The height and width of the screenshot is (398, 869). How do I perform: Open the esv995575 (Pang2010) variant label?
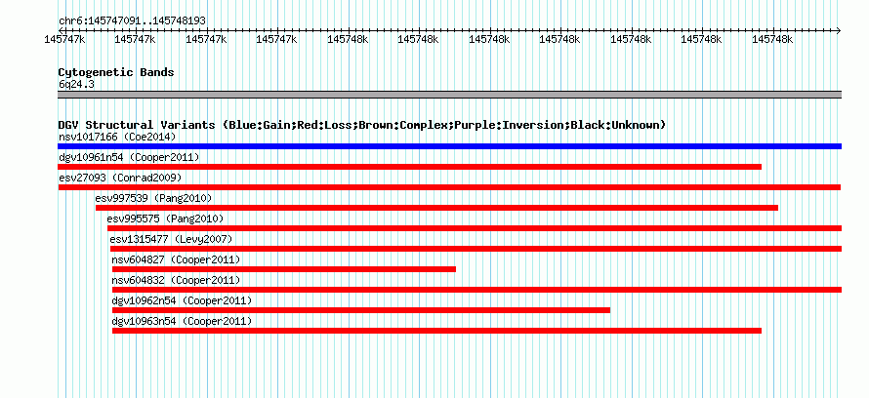pos(165,219)
